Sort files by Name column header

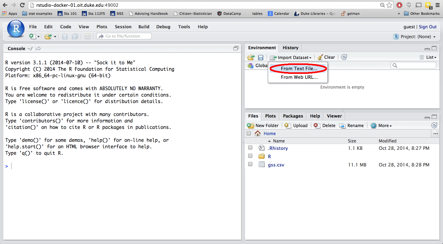(x=279, y=141)
